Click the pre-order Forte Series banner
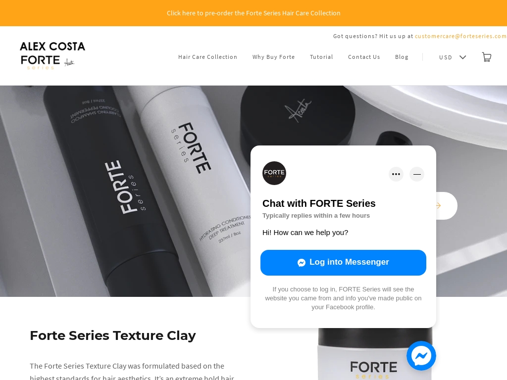Image resolution: width=507 pixels, height=380 pixels. pos(253,13)
